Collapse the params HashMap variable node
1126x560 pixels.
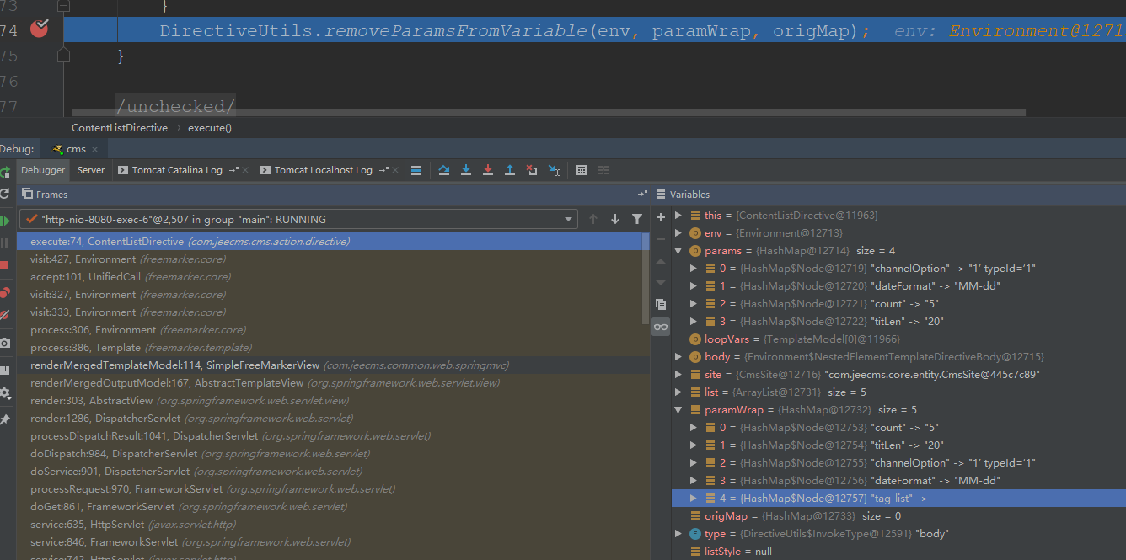(x=678, y=251)
